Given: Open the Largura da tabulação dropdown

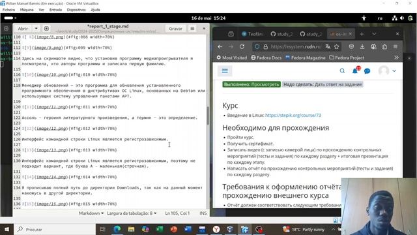Looking at the screenshot, I should point(132,213).
